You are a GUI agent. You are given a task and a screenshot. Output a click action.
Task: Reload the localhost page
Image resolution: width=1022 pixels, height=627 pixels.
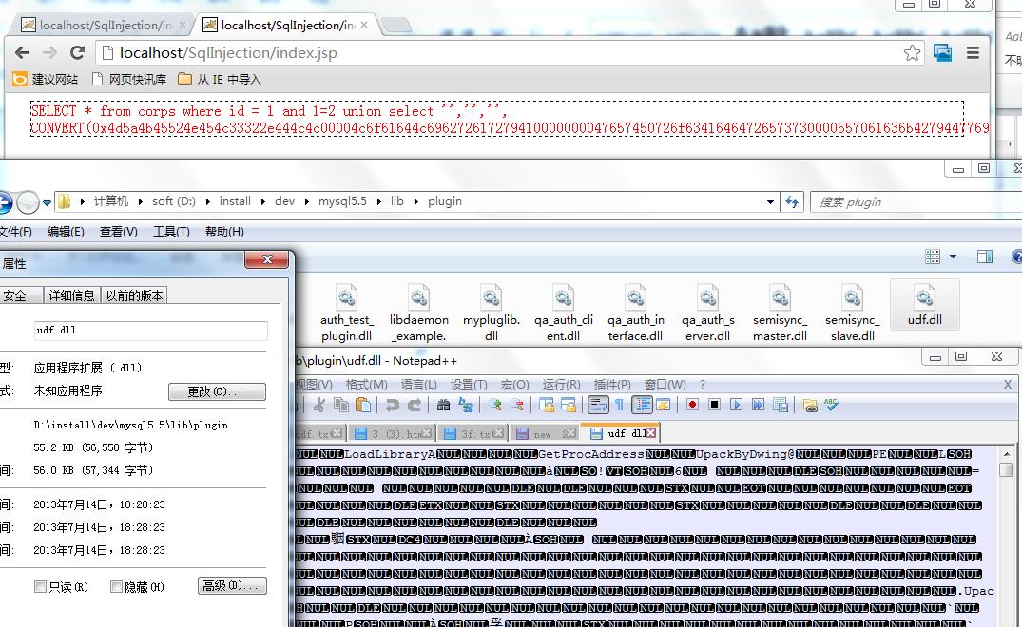(x=78, y=53)
